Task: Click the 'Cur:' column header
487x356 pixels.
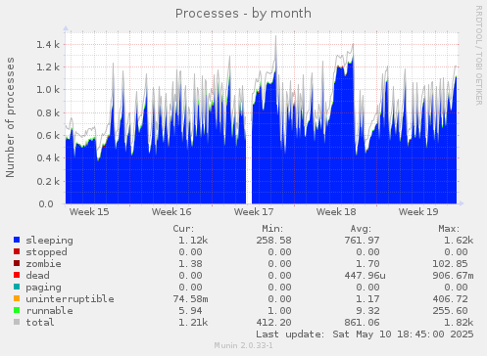Action: pyautogui.click(x=183, y=229)
